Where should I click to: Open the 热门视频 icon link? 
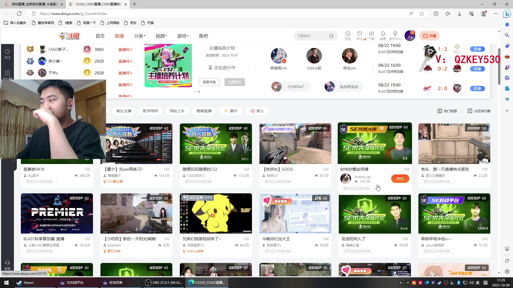click(x=447, y=111)
